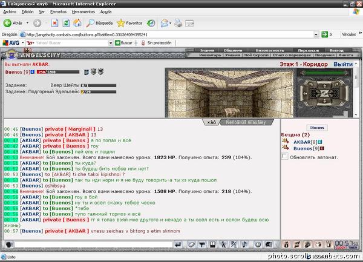This screenshot has width=363, height=262.
Task: Click the helmet icon in chat bar
Action: click(x=269, y=244)
